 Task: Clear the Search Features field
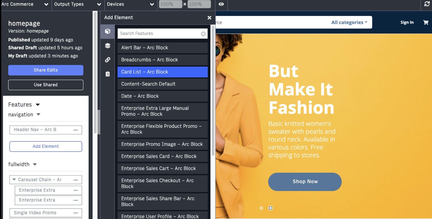(203, 34)
